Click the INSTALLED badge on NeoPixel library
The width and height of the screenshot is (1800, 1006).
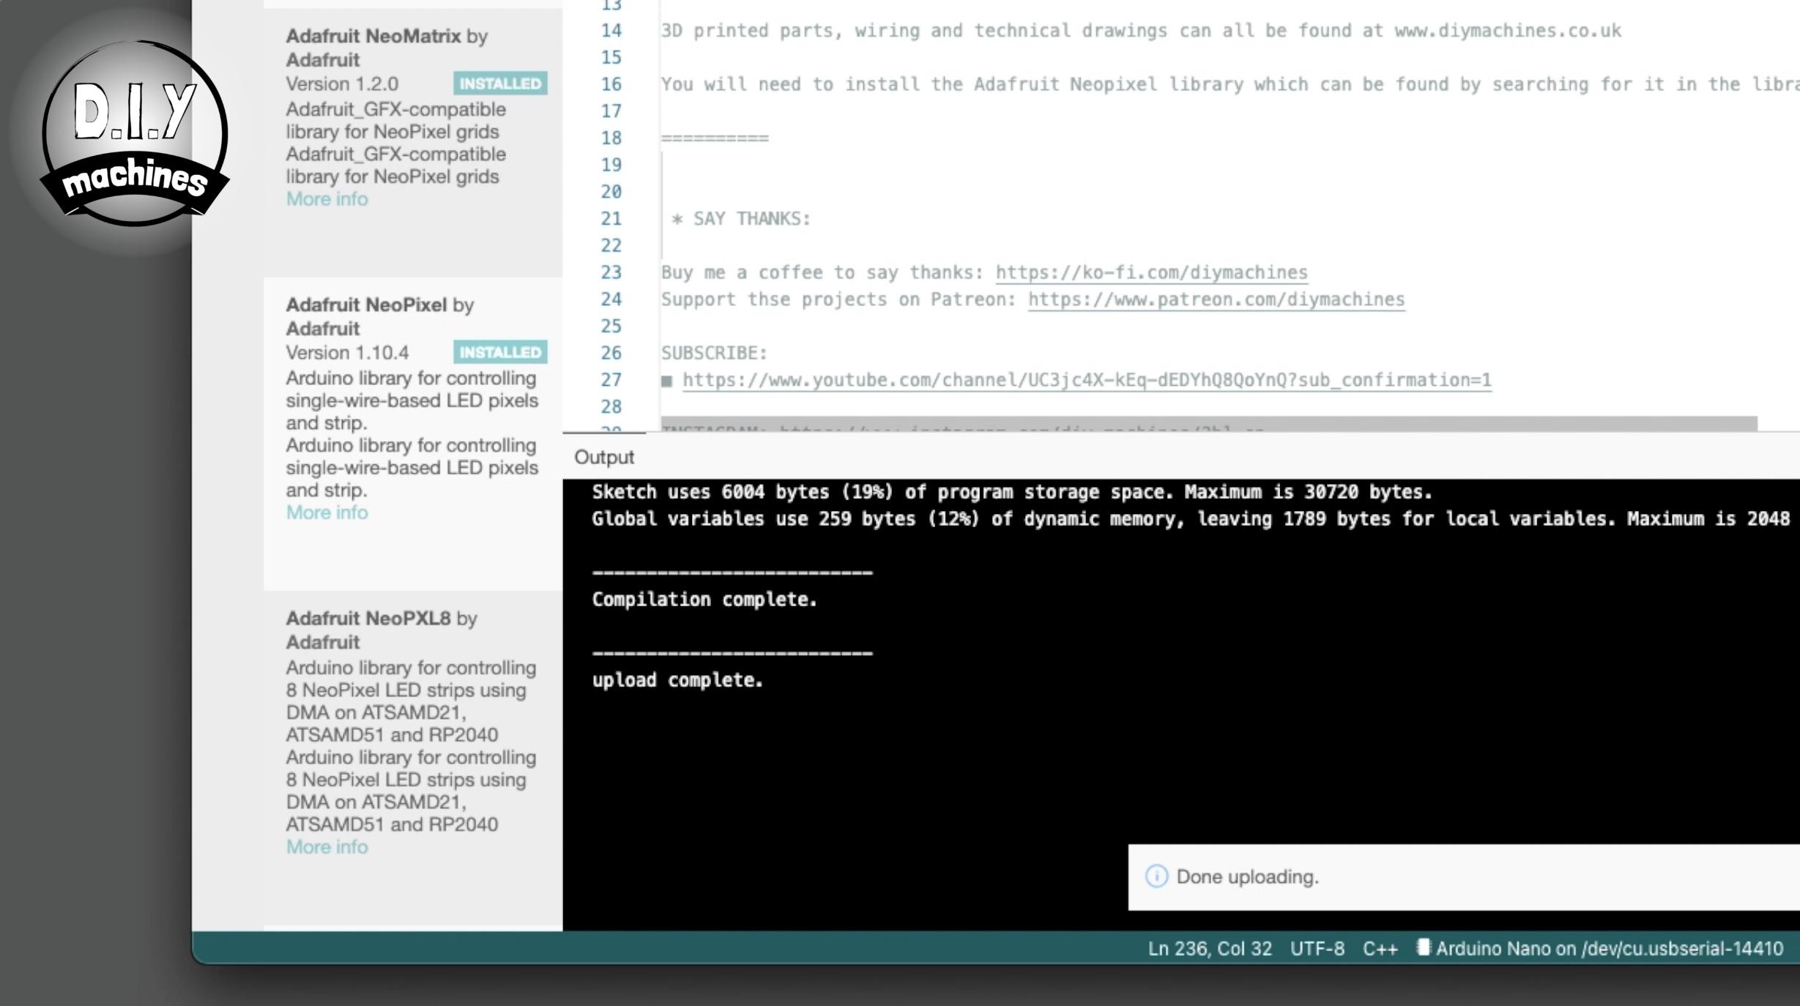[499, 351]
